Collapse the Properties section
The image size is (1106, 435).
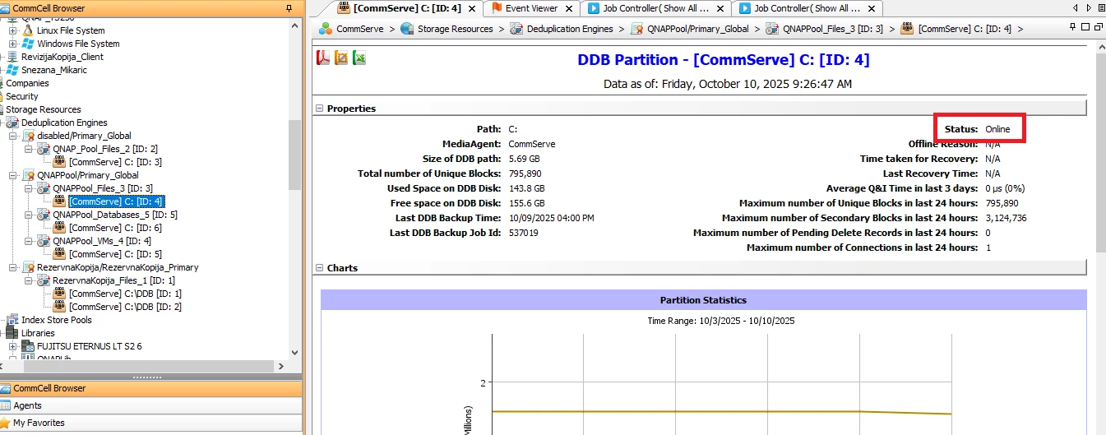tap(319, 109)
